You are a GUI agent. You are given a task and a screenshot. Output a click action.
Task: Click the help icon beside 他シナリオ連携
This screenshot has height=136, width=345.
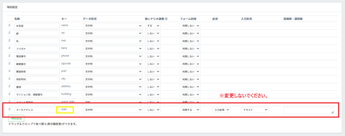tap(166, 19)
